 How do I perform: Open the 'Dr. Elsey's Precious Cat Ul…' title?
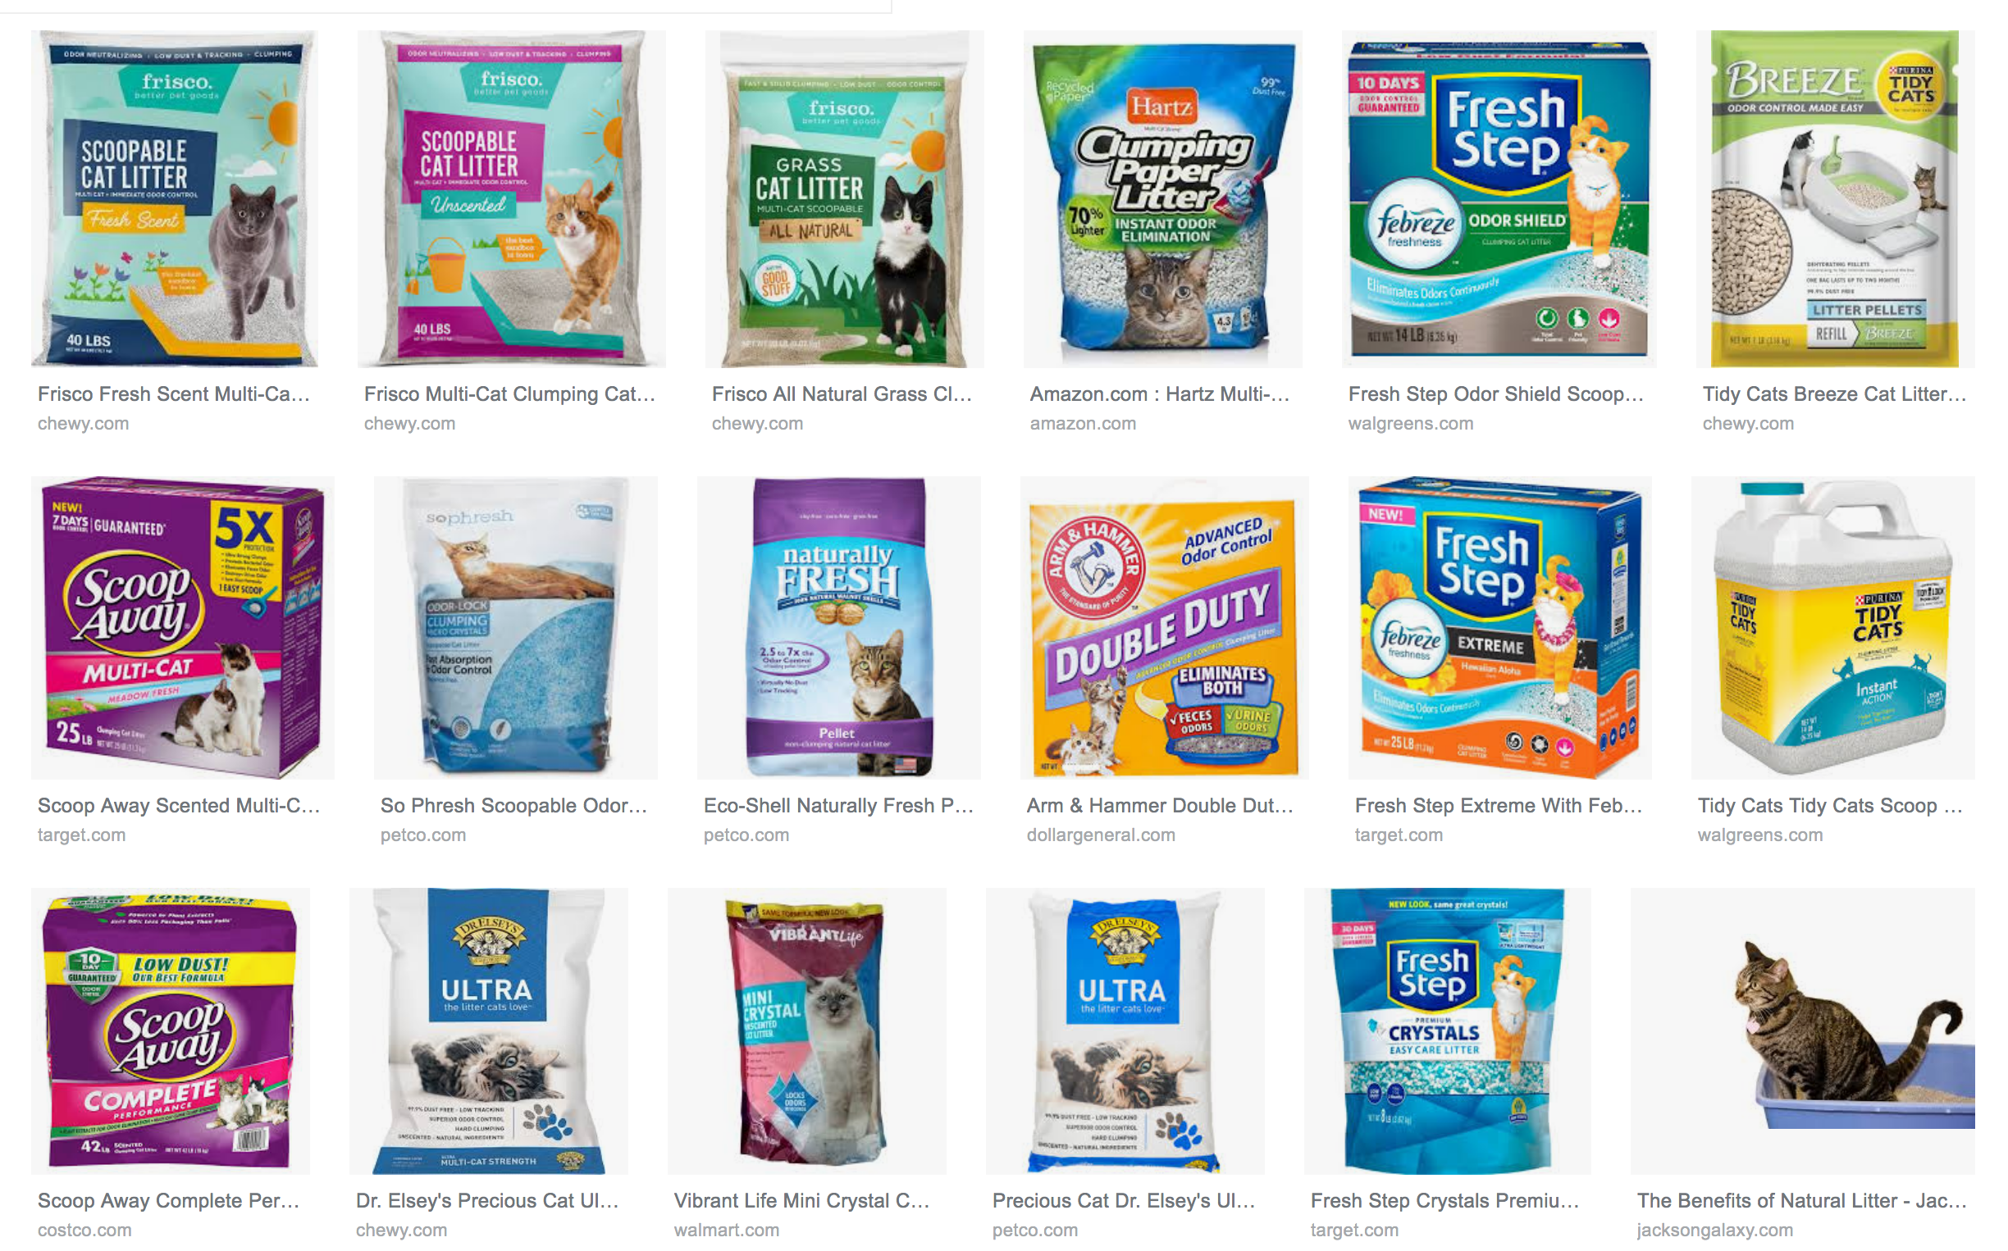[x=487, y=1200]
